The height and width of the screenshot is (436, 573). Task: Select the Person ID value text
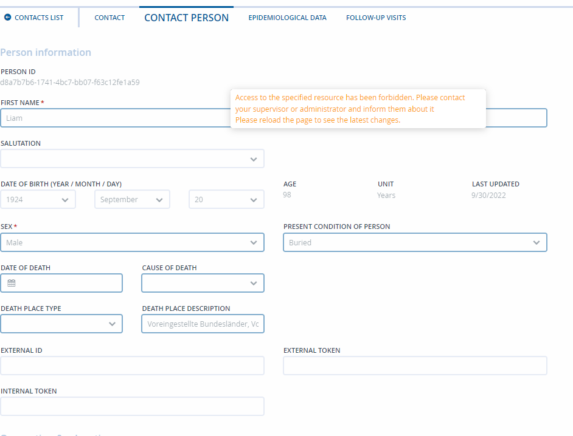[70, 83]
